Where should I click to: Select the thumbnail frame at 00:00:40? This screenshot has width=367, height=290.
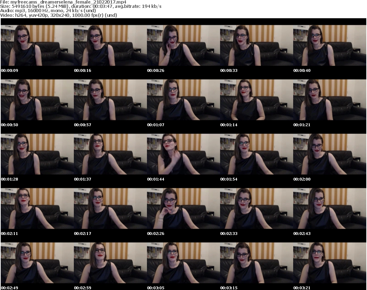(x=330, y=45)
